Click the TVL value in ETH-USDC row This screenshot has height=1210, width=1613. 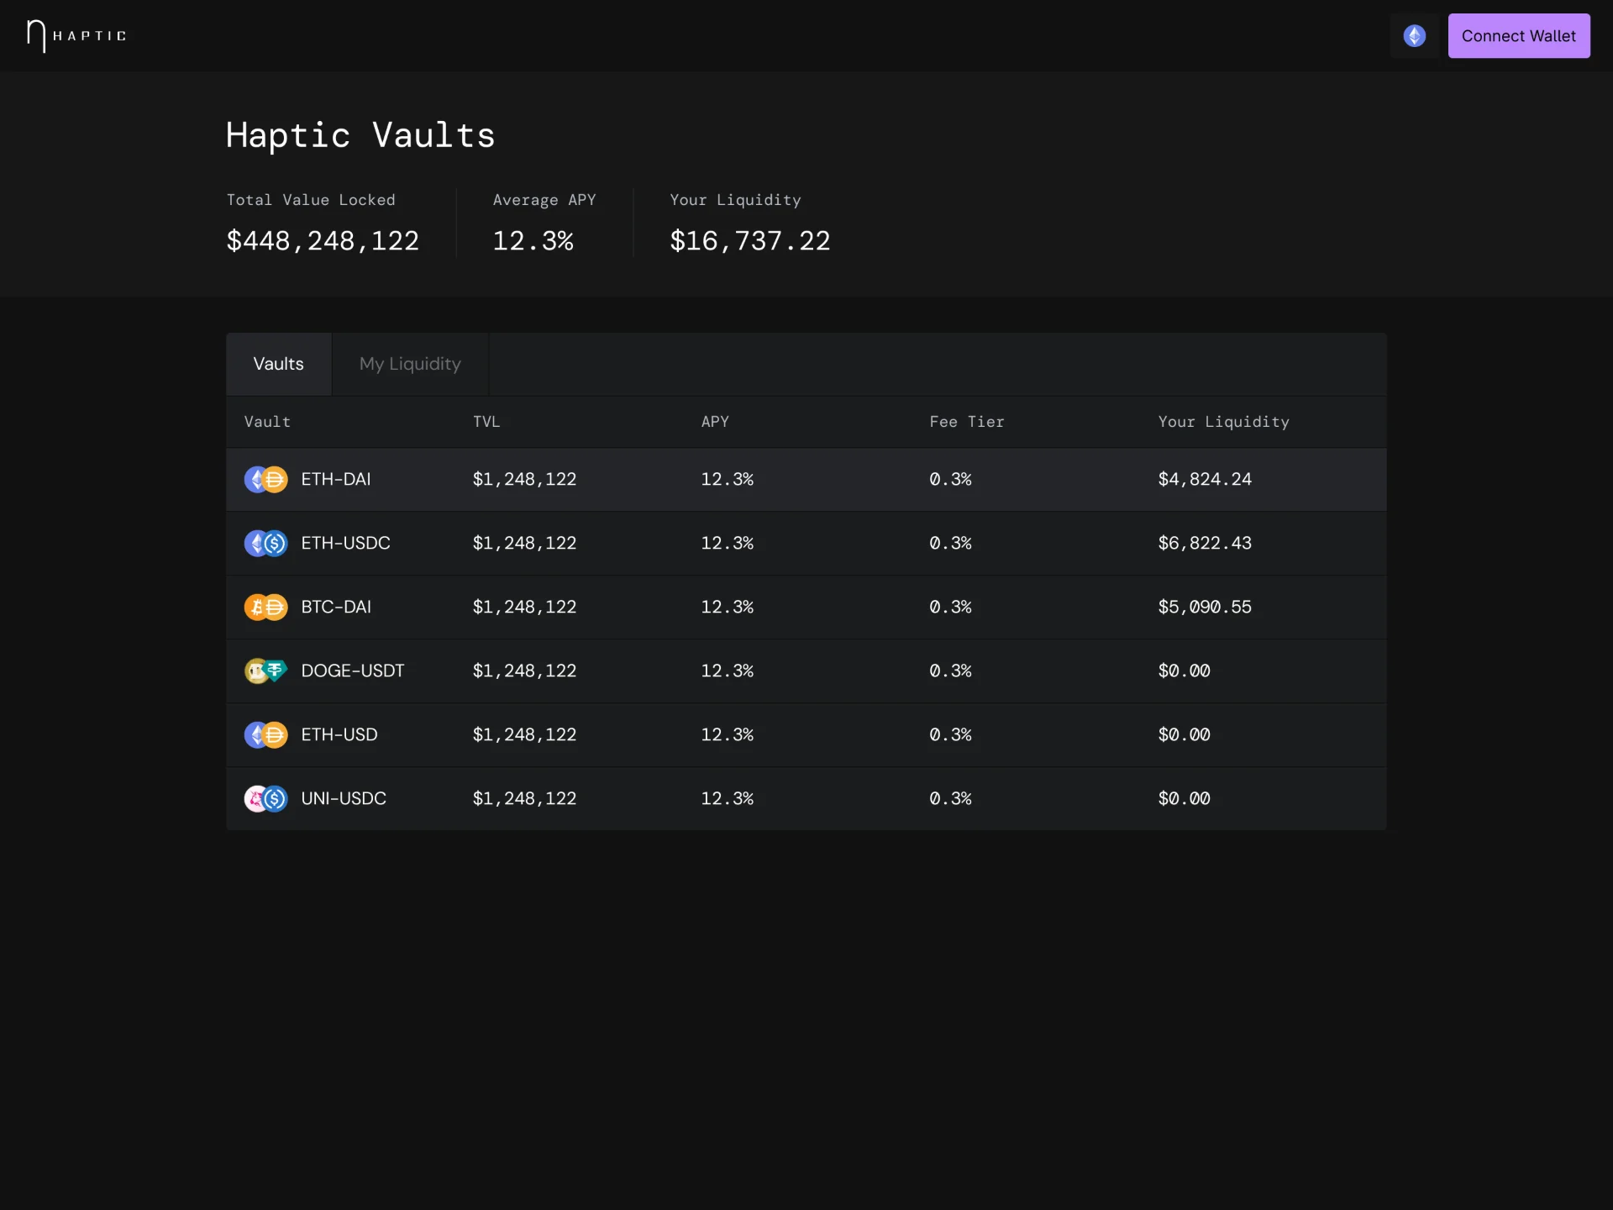[x=524, y=543]
